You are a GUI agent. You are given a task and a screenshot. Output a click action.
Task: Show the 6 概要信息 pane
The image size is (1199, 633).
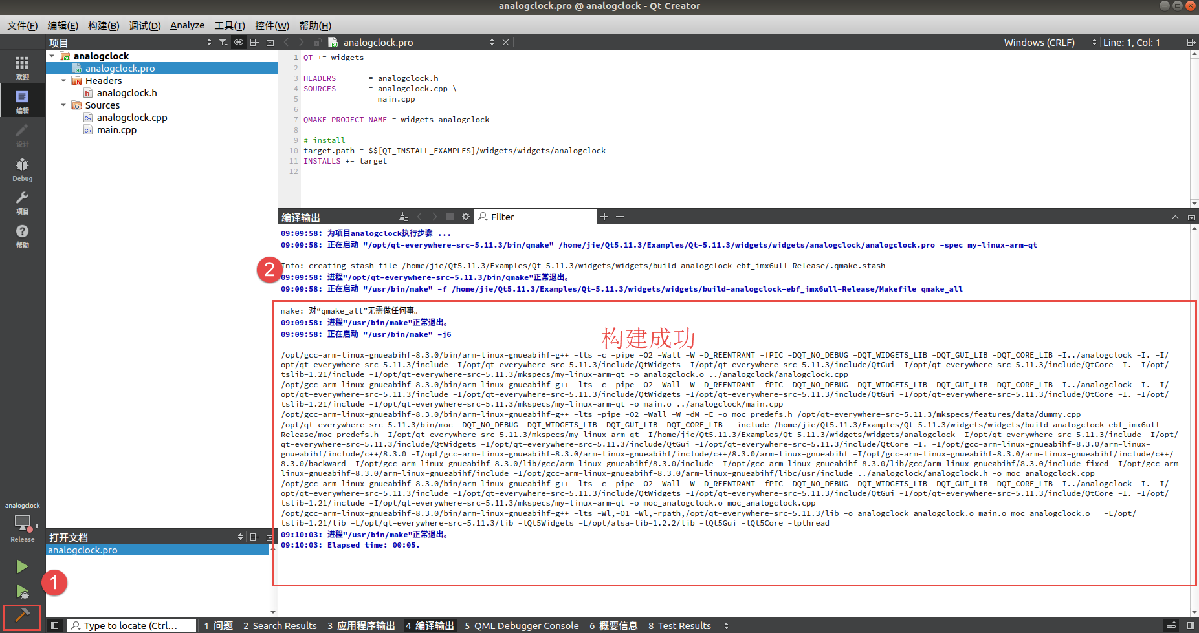tap(613, 625)
